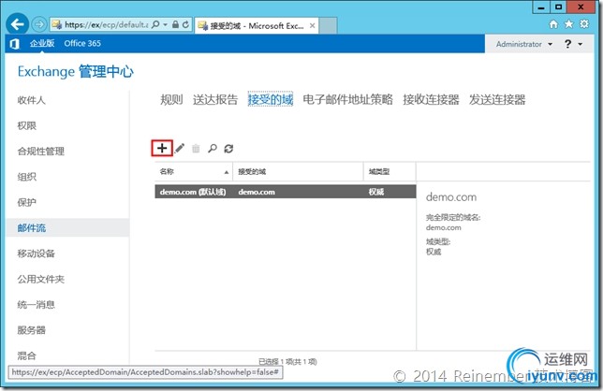603x391 pixels.
Task: Click the pencil edit icon
Action: [180, 148]
